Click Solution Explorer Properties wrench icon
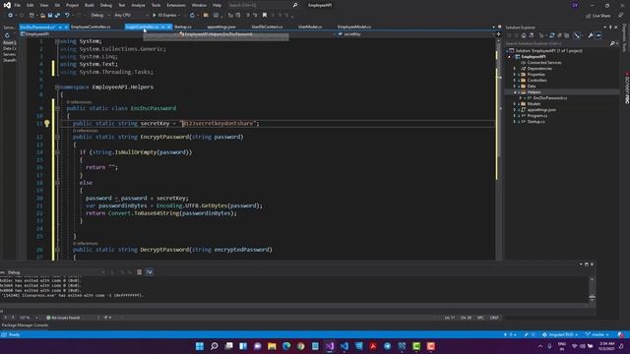630x354 pixels. 591,35
